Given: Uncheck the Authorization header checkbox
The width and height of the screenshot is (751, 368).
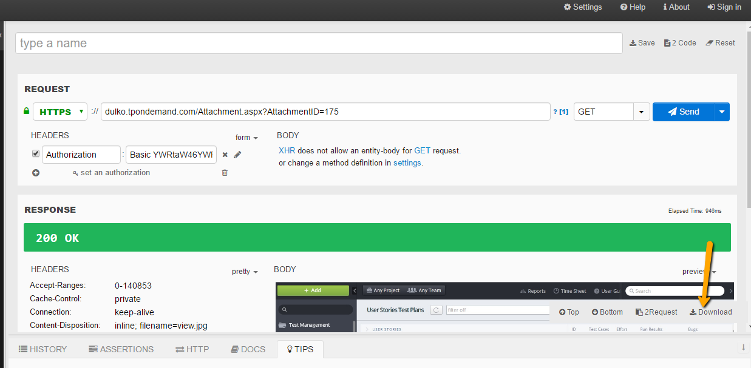Looking at the screenshot, I should click(x=36, y=153).
